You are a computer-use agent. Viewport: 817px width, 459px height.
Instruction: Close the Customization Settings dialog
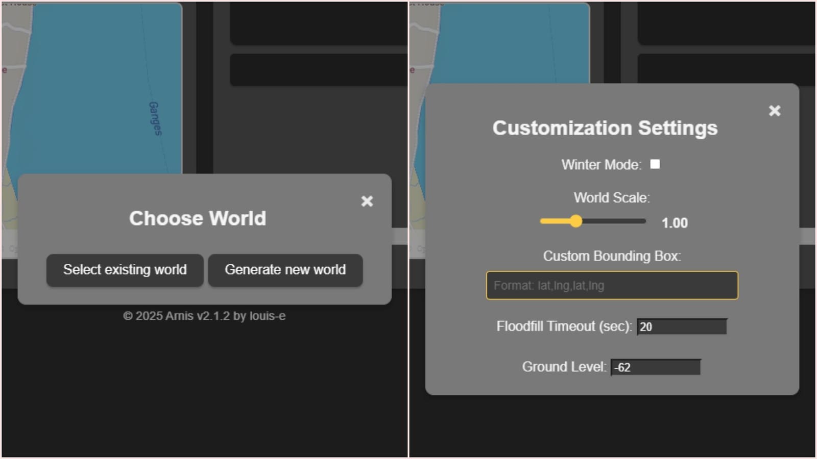click(774, 111)
